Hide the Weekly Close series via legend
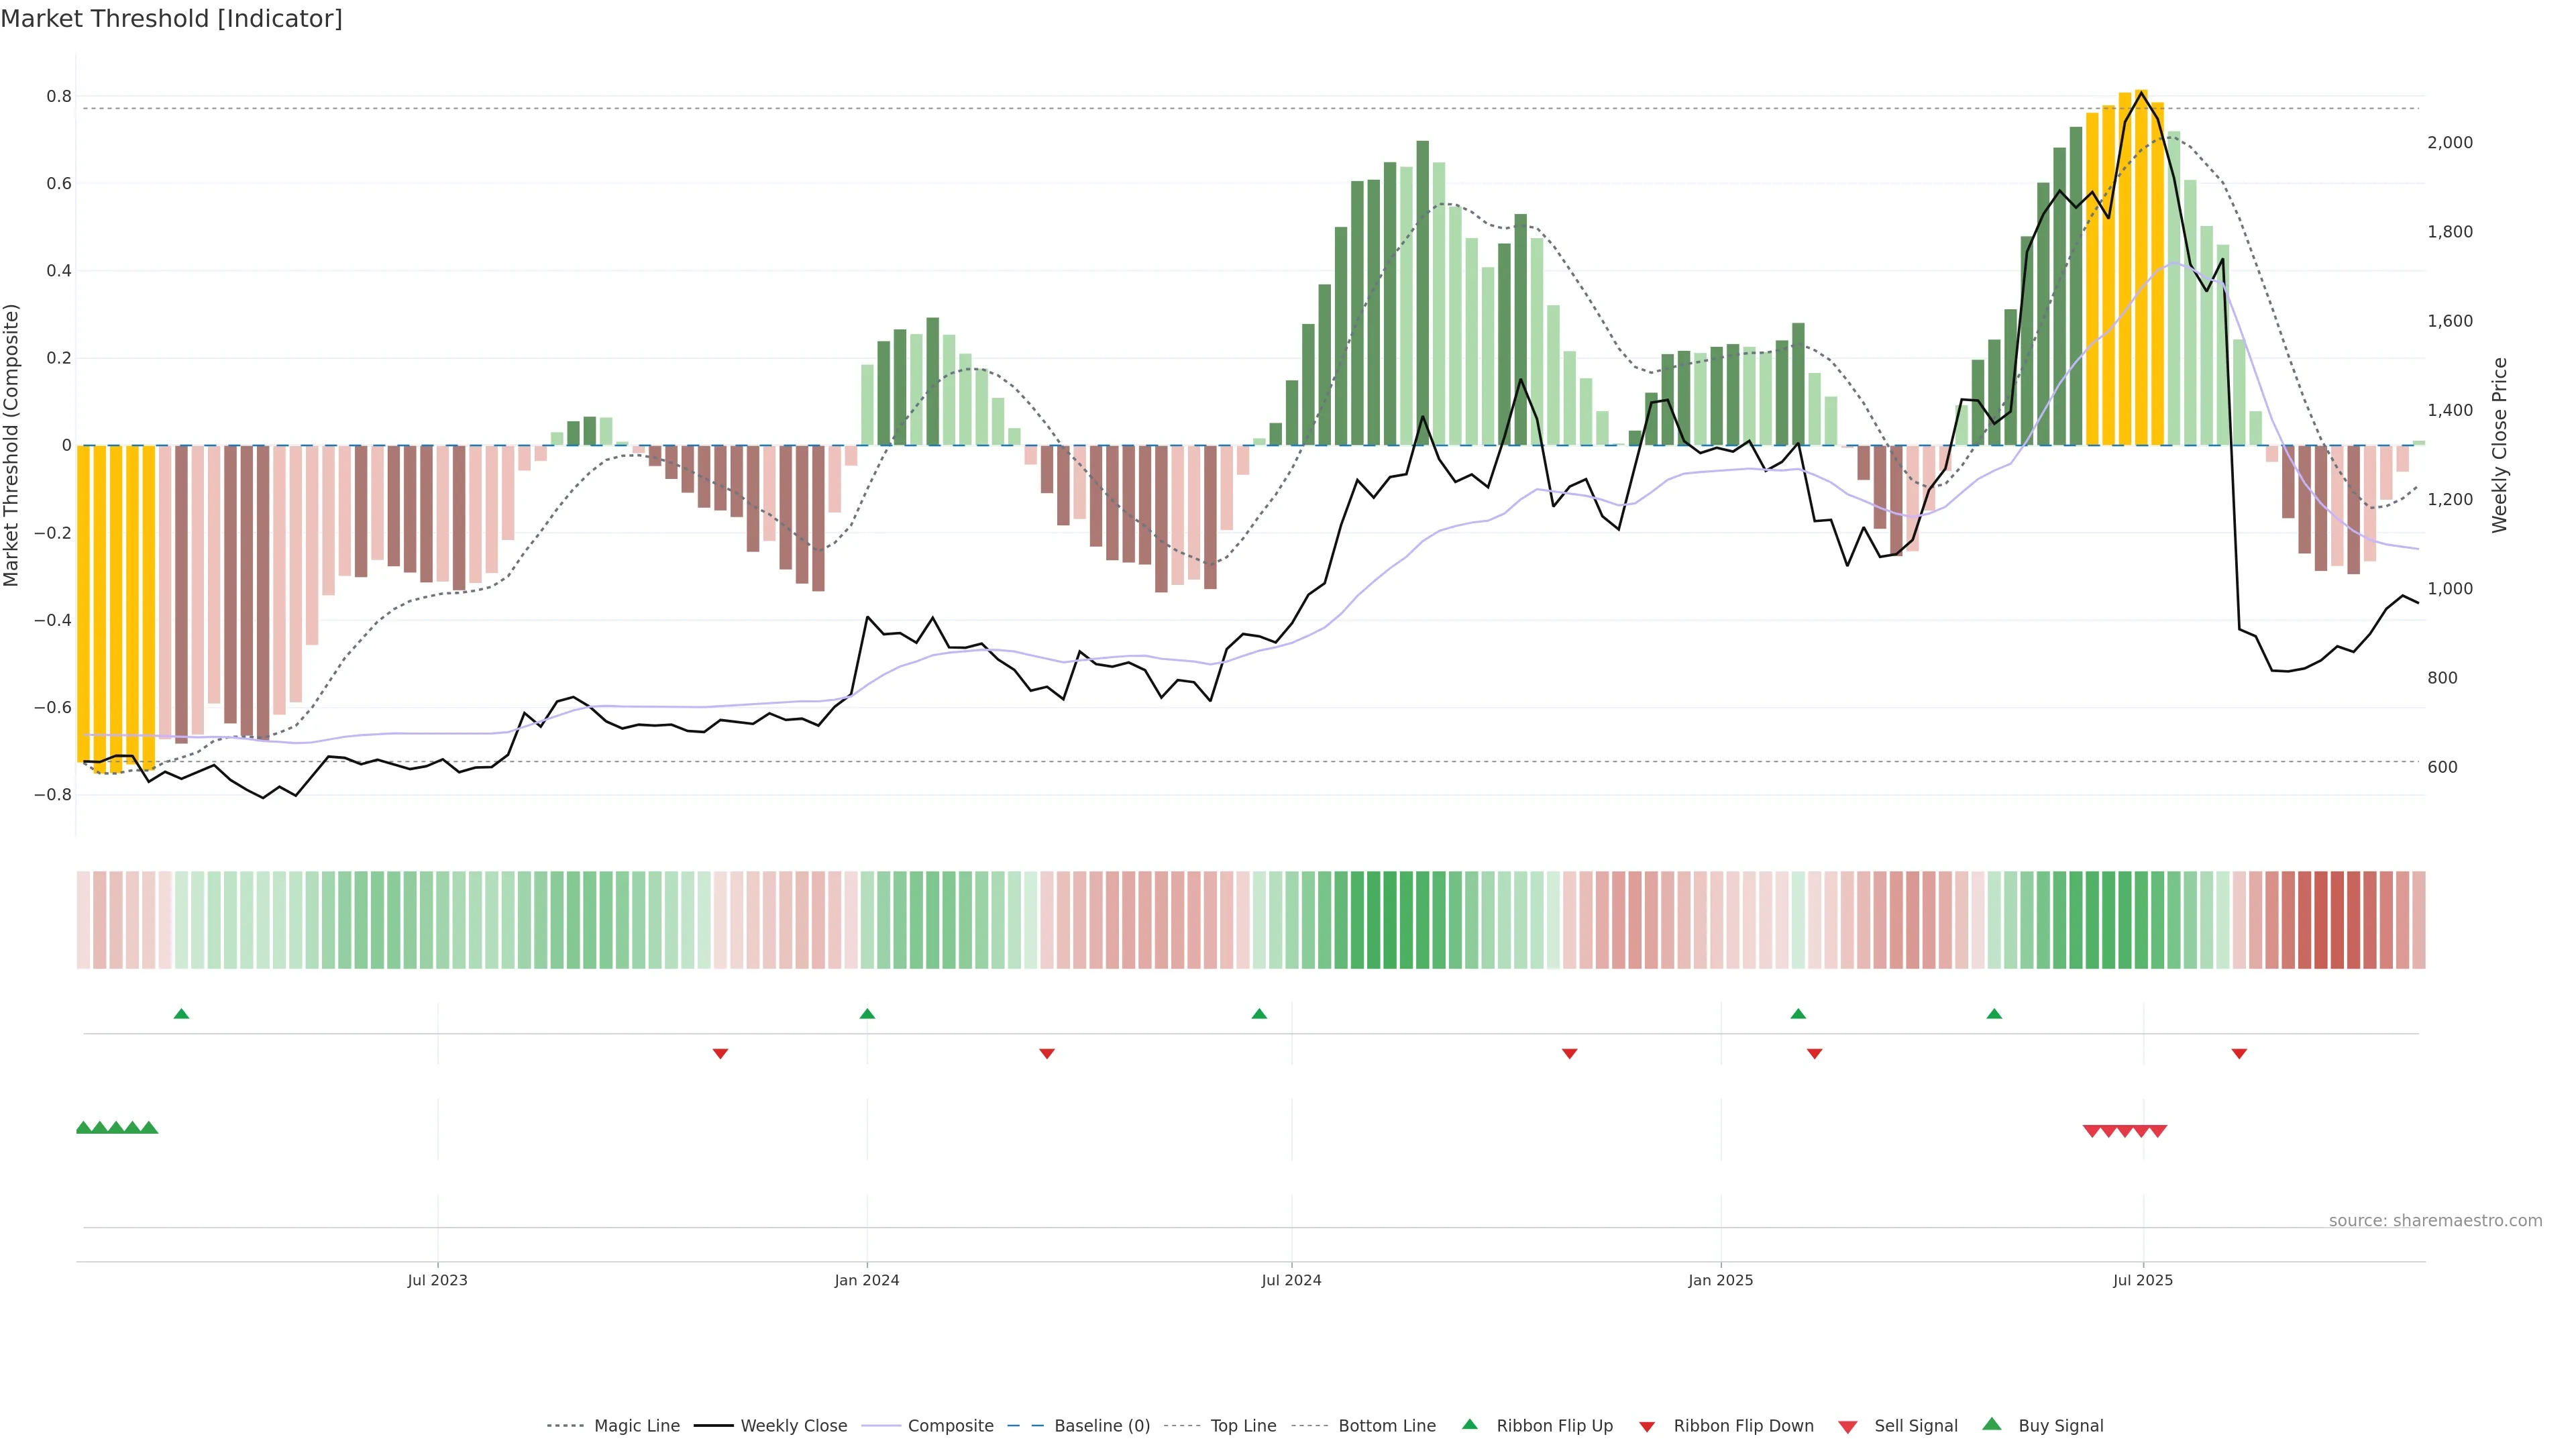Image resolution: width=2576 pixels, height=1449 pixels. [793, 1426]
